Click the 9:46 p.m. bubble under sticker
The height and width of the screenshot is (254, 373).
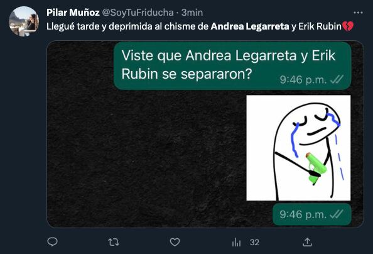(312, 214)
